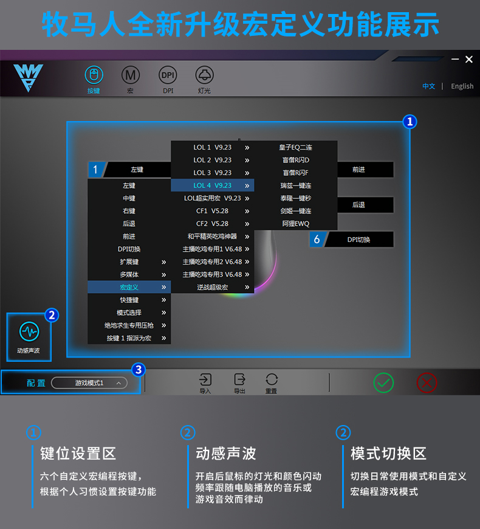Choose the 盲僧R闪D macro
The width and height of the screenshot is (480, 529).
(296, 160)
